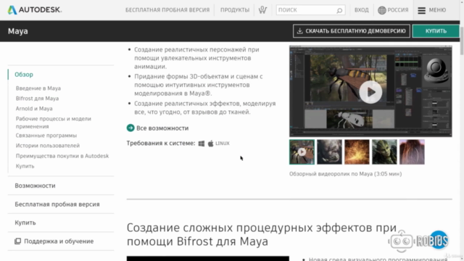The width and height of the screenshot is (464, 261).
Task: Open Введение в Maya sidebar link
Action: click(x=38, y=88)
